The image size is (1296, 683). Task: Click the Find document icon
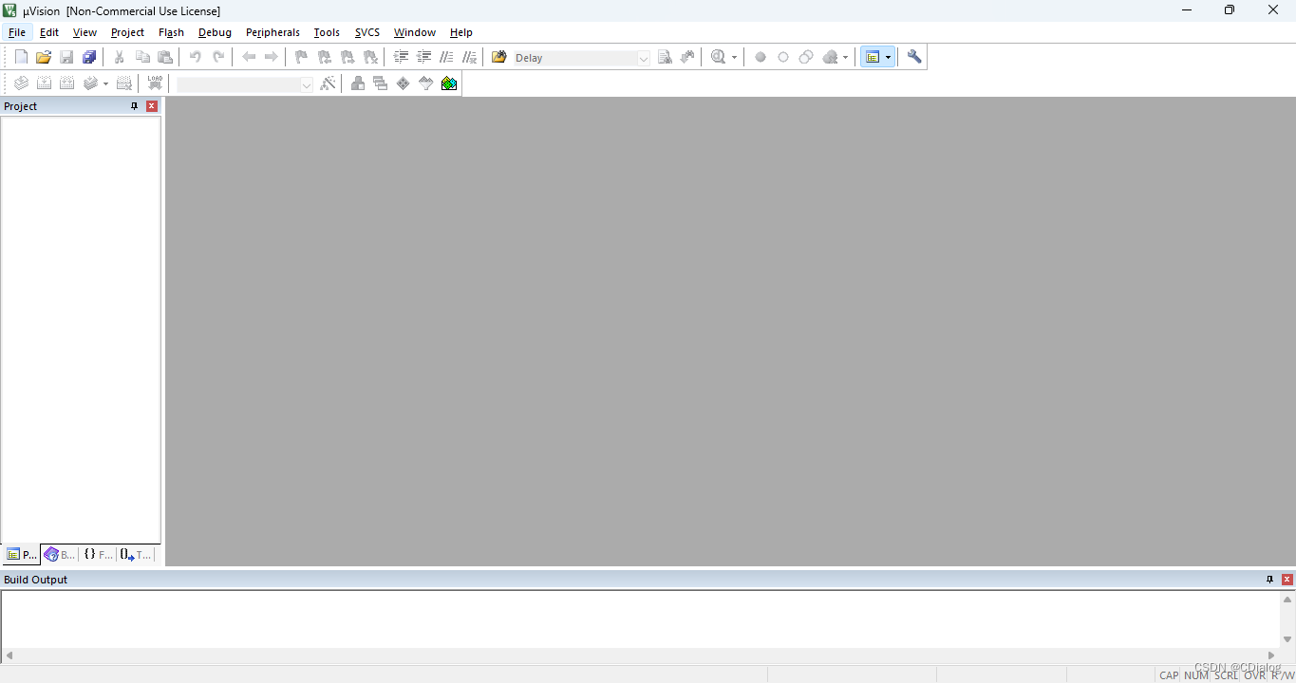pos(665,57)
